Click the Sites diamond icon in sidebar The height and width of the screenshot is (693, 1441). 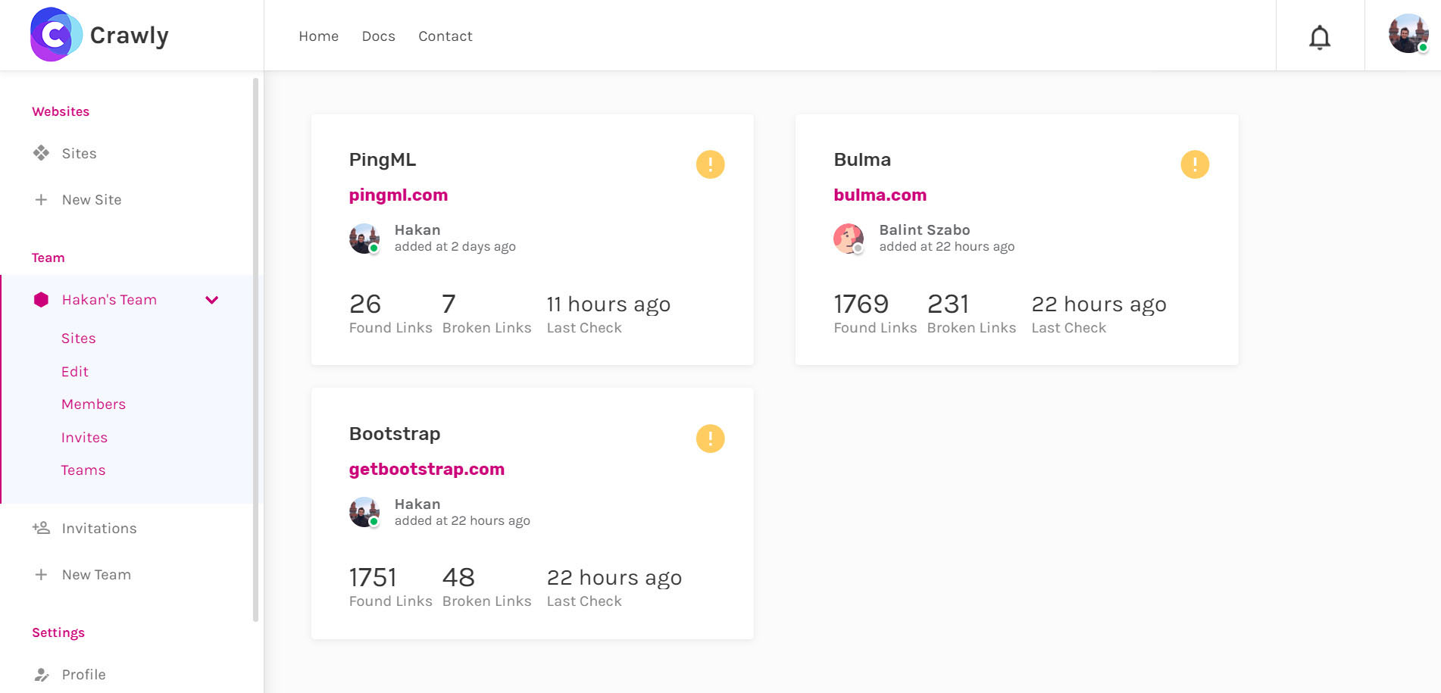click(41, 153)
